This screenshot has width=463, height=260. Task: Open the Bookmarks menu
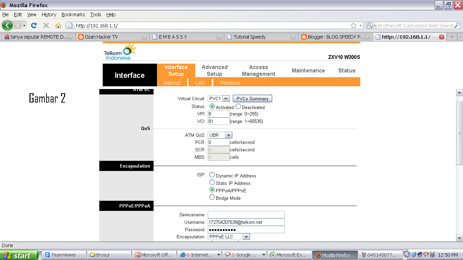click(x=73, y=15)
